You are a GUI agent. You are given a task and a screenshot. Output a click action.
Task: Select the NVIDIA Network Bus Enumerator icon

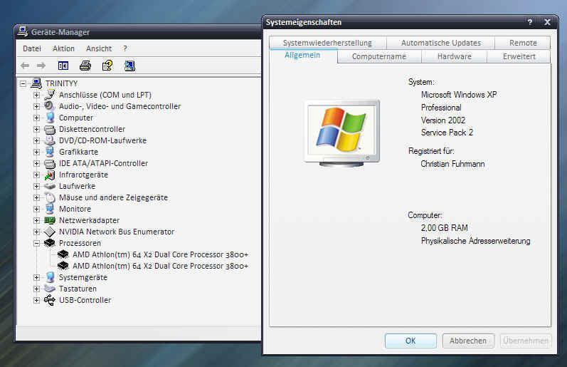coord(50,232)
